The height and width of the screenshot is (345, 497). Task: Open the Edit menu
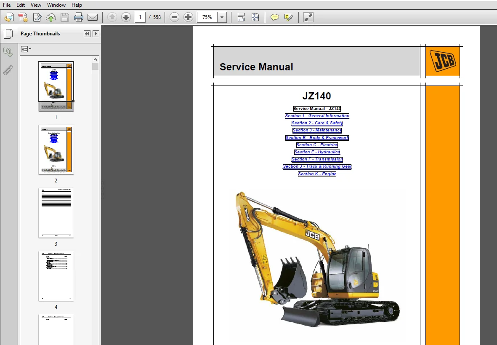point(21,5)
